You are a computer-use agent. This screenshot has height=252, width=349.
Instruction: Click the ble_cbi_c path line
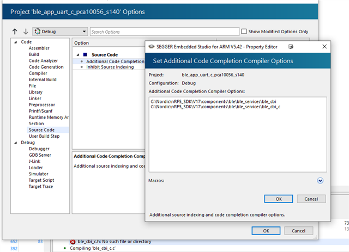[x=215, y=107]
